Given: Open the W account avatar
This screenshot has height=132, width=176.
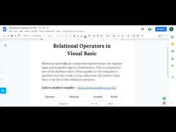Looking at the screenshot, I should (171, 29).
